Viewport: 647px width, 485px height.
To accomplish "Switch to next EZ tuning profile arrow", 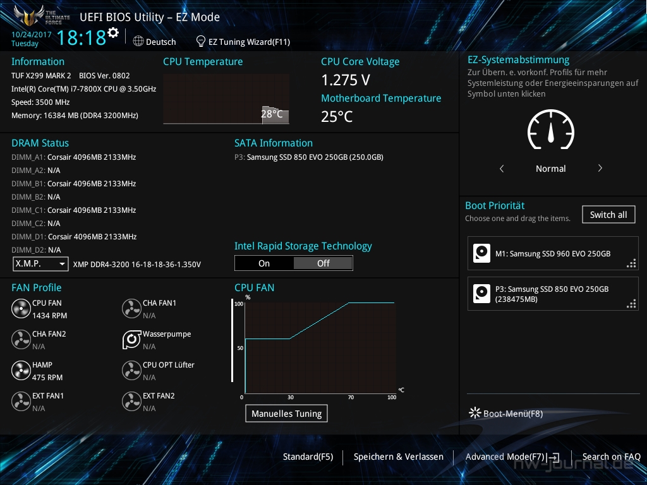I will 600,168.
